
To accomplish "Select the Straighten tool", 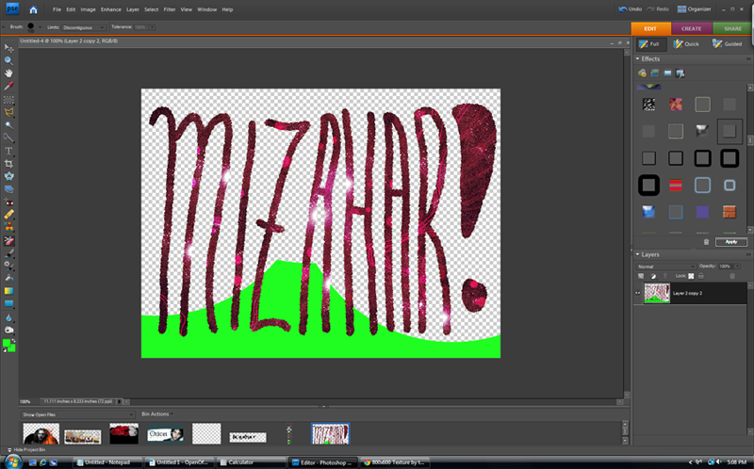I will coord(8,189).
